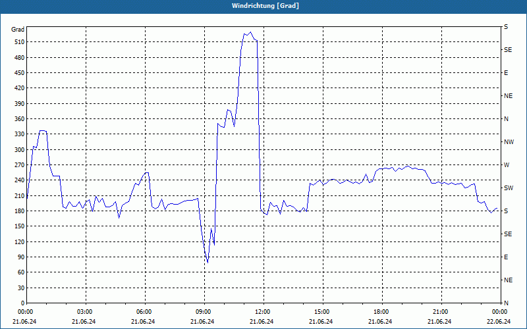Viewport: 527px width, 329px height.
Task: Click the 210 y-axis tick label
Action: click(19, 195)
